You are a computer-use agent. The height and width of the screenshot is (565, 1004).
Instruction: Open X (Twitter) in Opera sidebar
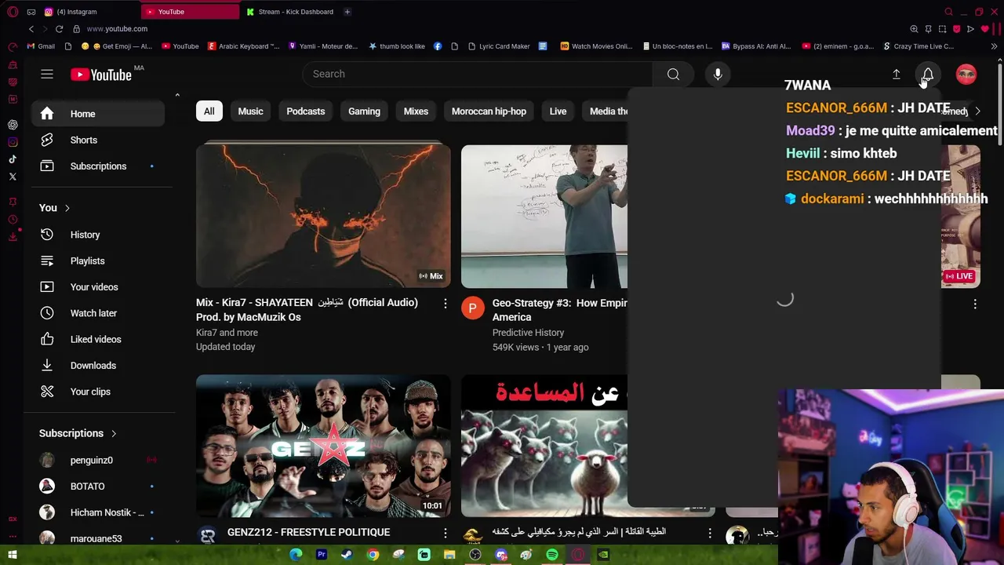(13, 177)
